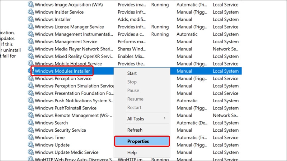Viewport: 287px width, 161px height.
Task: Click the gear icon beside Windows Perception Service
Action: pos(31,78)
